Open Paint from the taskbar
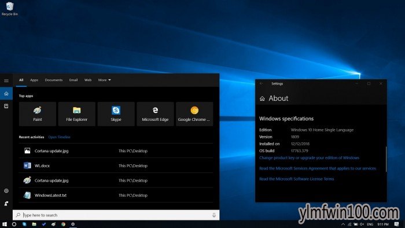Viewport: 405px width, 228px height. pyautogui.click(x=53, y=224)
